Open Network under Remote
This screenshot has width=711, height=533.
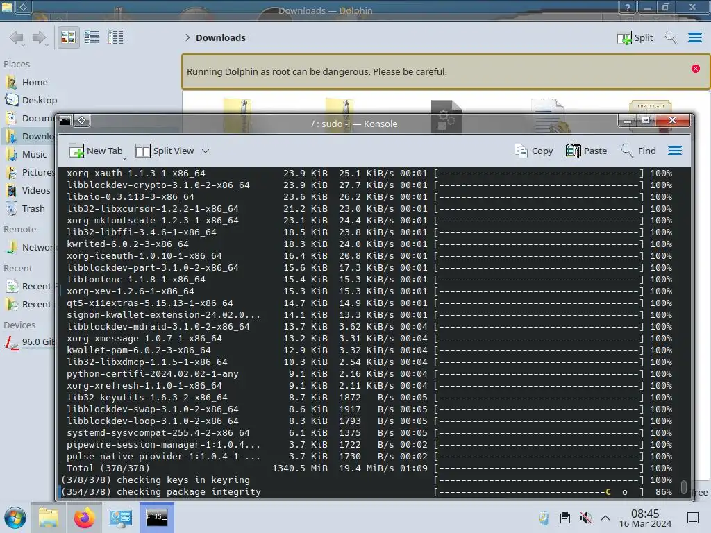click(29, 248)
